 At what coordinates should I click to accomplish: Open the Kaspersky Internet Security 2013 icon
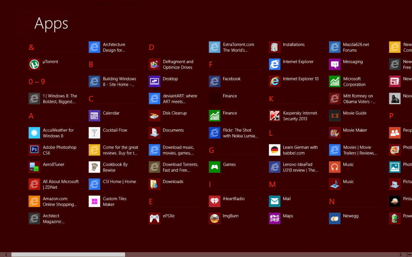coord(275,116)
